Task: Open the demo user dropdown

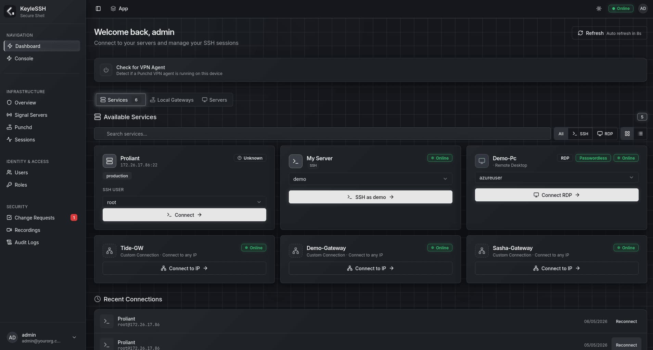Action: [371, 179]
